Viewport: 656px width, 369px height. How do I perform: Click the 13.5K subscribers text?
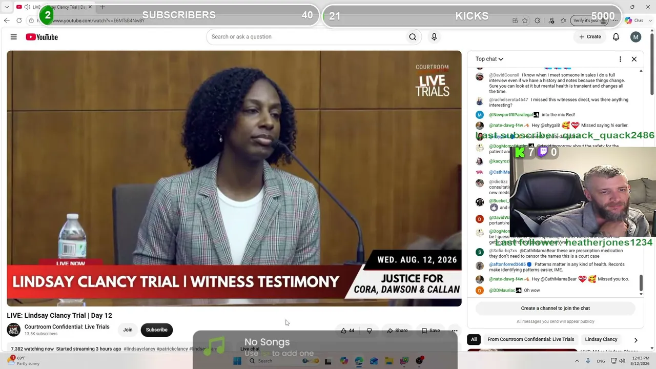(41, 334)
